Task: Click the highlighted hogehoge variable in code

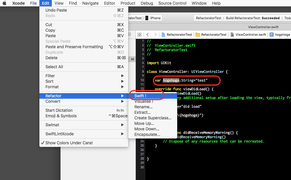Action: 171,80
